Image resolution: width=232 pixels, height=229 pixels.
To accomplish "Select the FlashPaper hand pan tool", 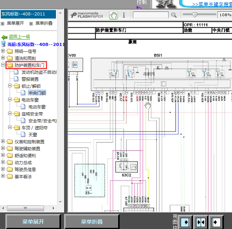I will pyautogui.click(x=113, y=15).
